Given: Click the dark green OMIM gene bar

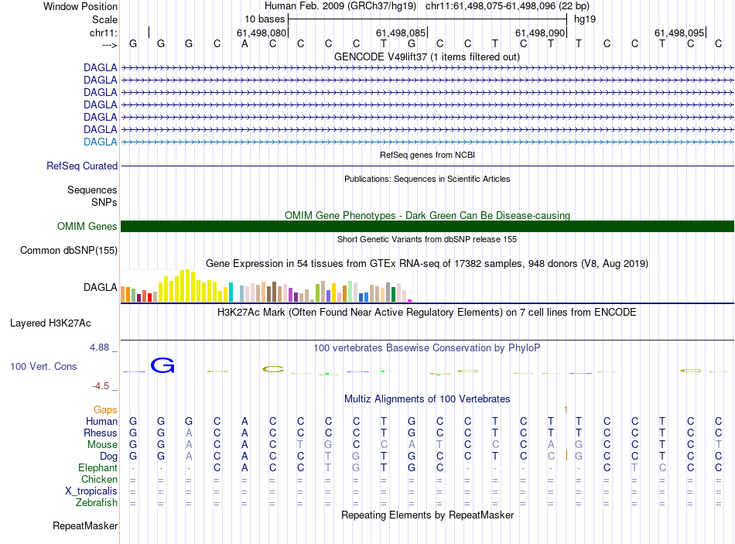Looking at the screenshot, I should click(x=427, y=227).
